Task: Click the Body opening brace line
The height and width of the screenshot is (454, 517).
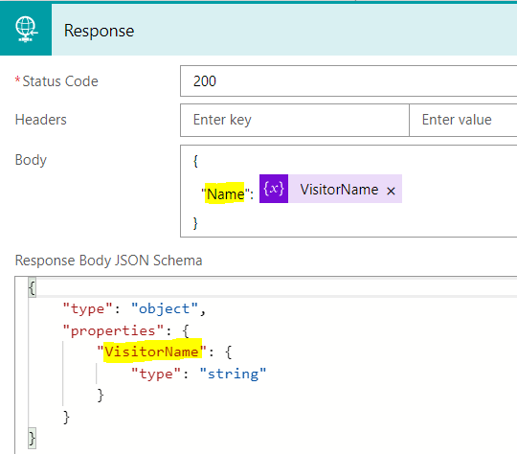Action: [x=195, y=161]
